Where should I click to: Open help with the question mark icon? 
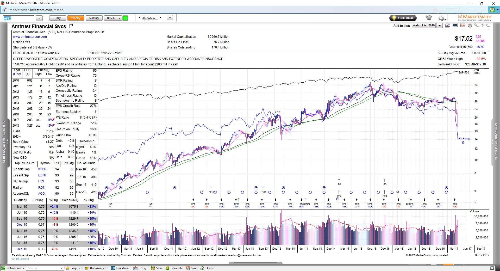pyautogui.click(x=483, y=26)
